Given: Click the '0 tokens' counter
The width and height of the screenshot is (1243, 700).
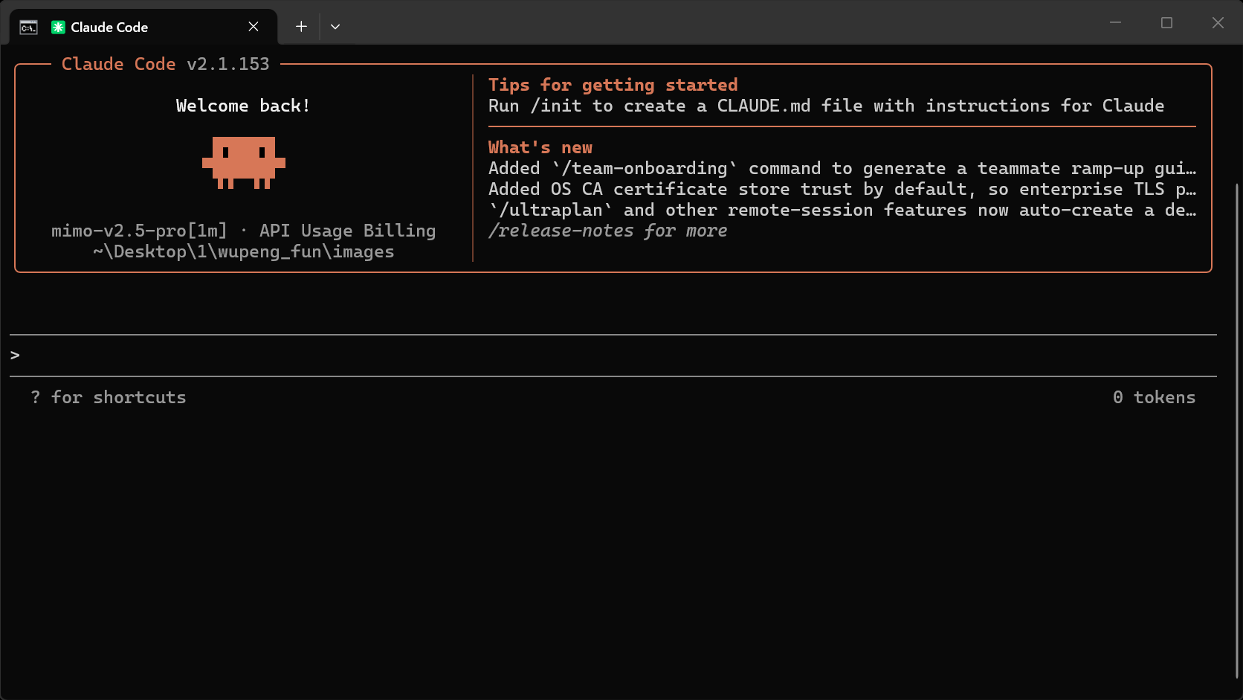Looking at the screenshot, I should tap(1155, 397).
